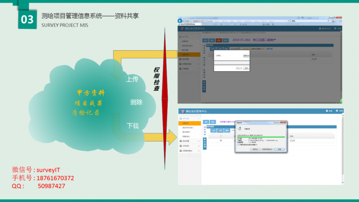Toggle the header checkbox in the lower file table
Image resolution: width=359 pixels, height=202 pixels.
221,136
